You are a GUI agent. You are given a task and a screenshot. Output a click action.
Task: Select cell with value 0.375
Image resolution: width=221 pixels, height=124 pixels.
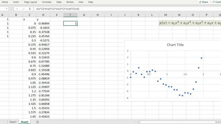point(29,44)
